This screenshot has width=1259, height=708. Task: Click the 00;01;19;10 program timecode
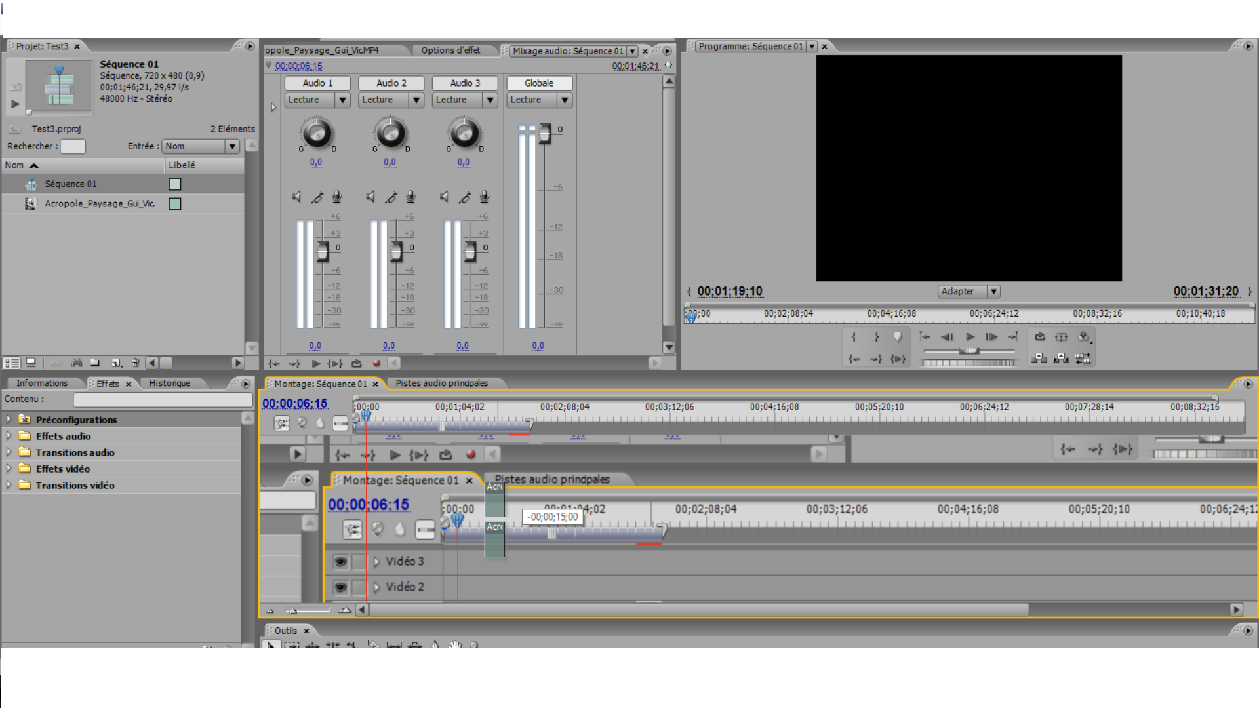coord(730,291)
